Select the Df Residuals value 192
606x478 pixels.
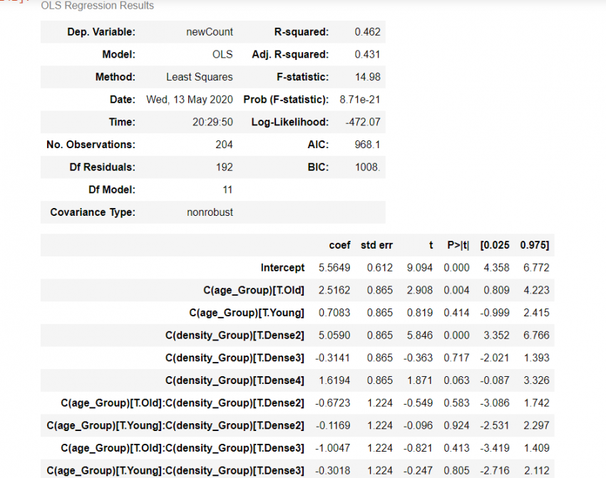click(224, 167)
